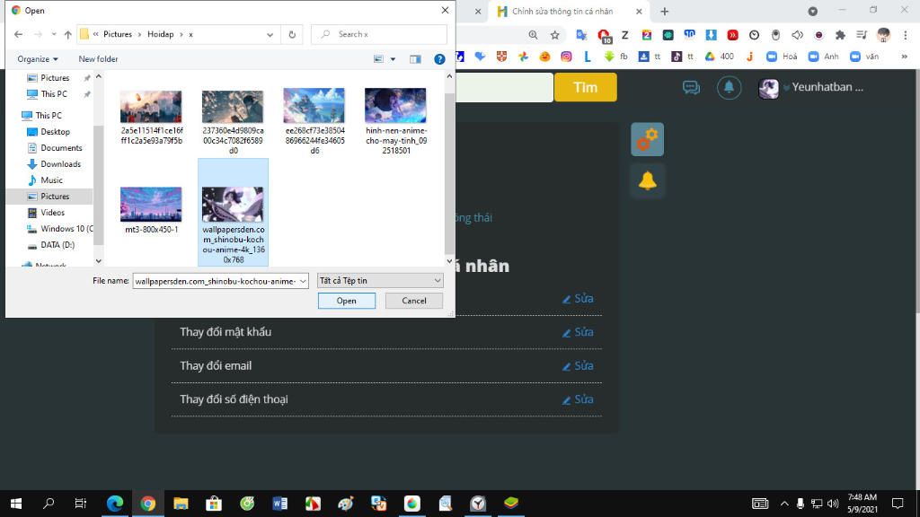Open Chrome zoom magnifier icon

pos(533,35)
